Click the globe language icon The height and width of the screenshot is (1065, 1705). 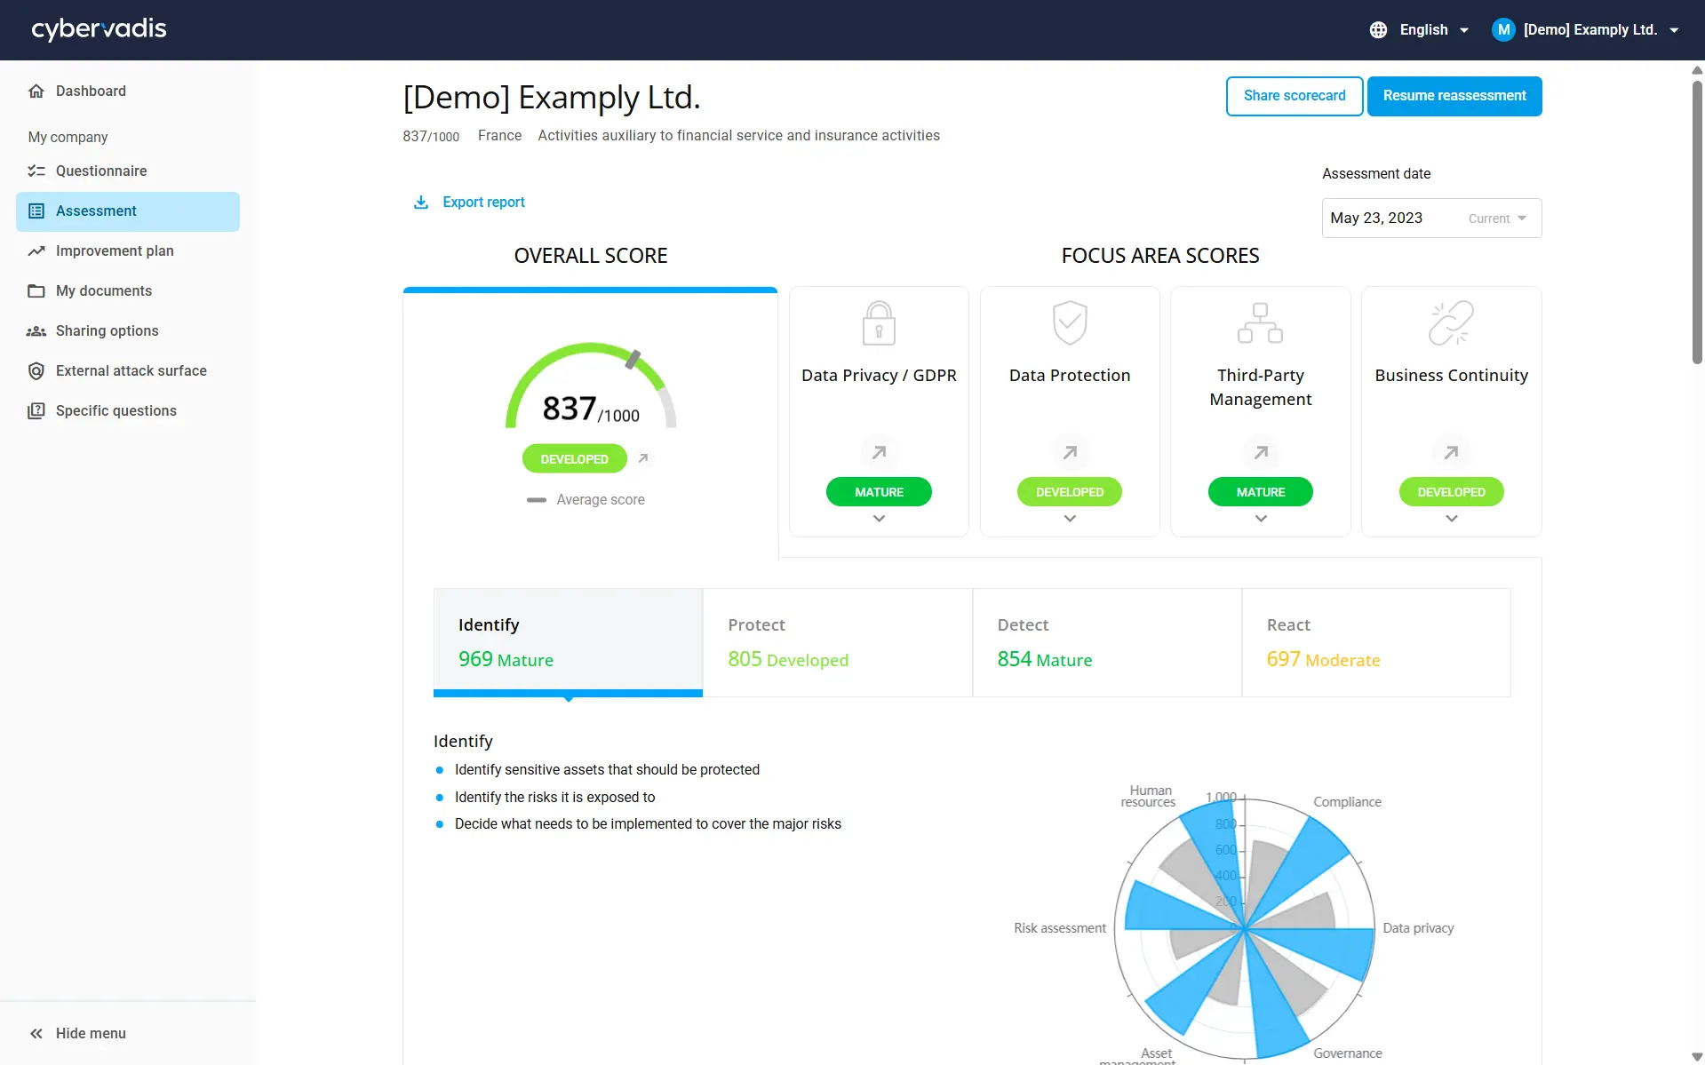[x=1378, y=30]
